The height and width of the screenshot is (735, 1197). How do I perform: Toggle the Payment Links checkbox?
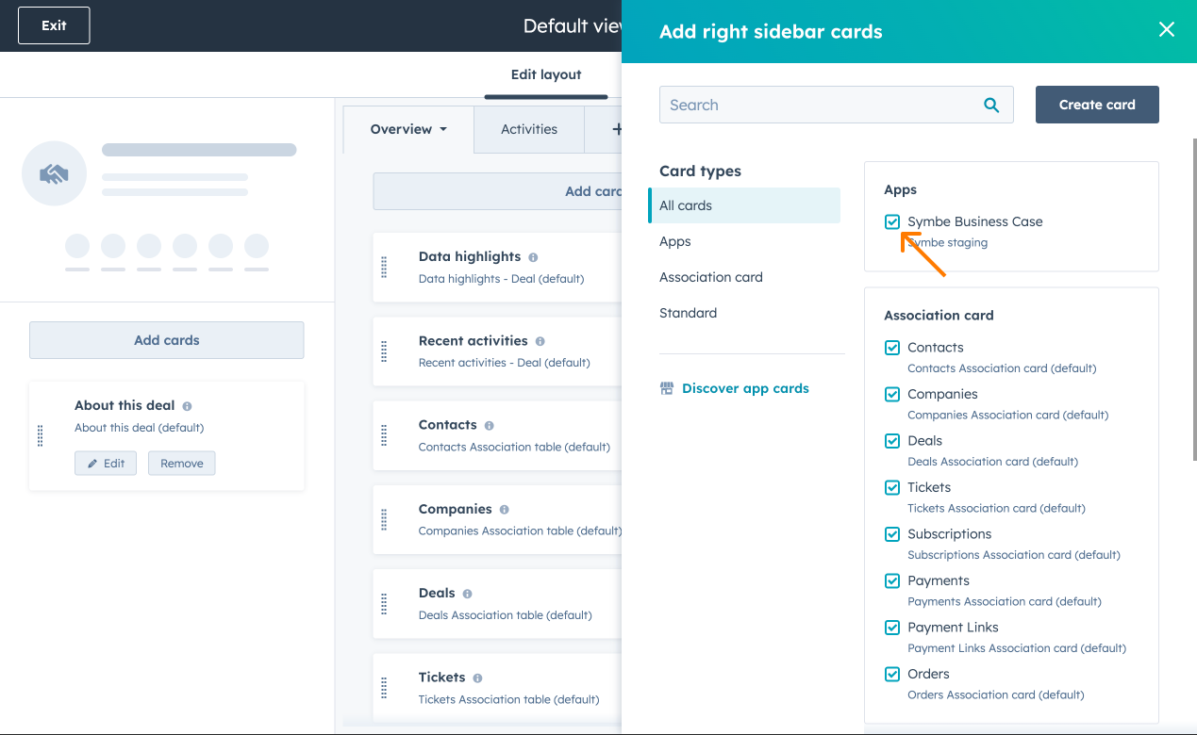click(892, 628)
